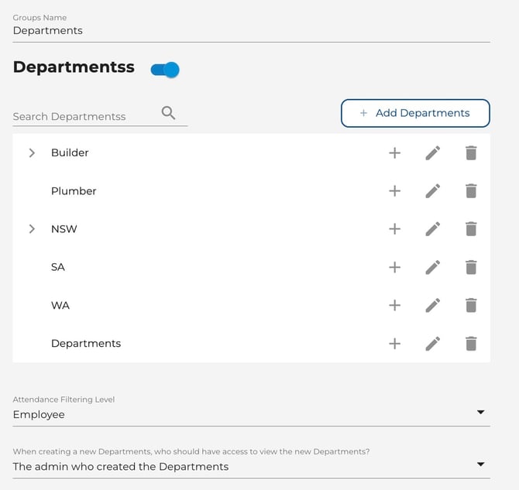
Task: Disable the Departmentss toggle switch
Action: point(165,70)
